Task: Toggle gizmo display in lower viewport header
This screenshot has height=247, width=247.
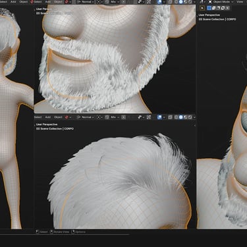Action: tap(149, 117)
